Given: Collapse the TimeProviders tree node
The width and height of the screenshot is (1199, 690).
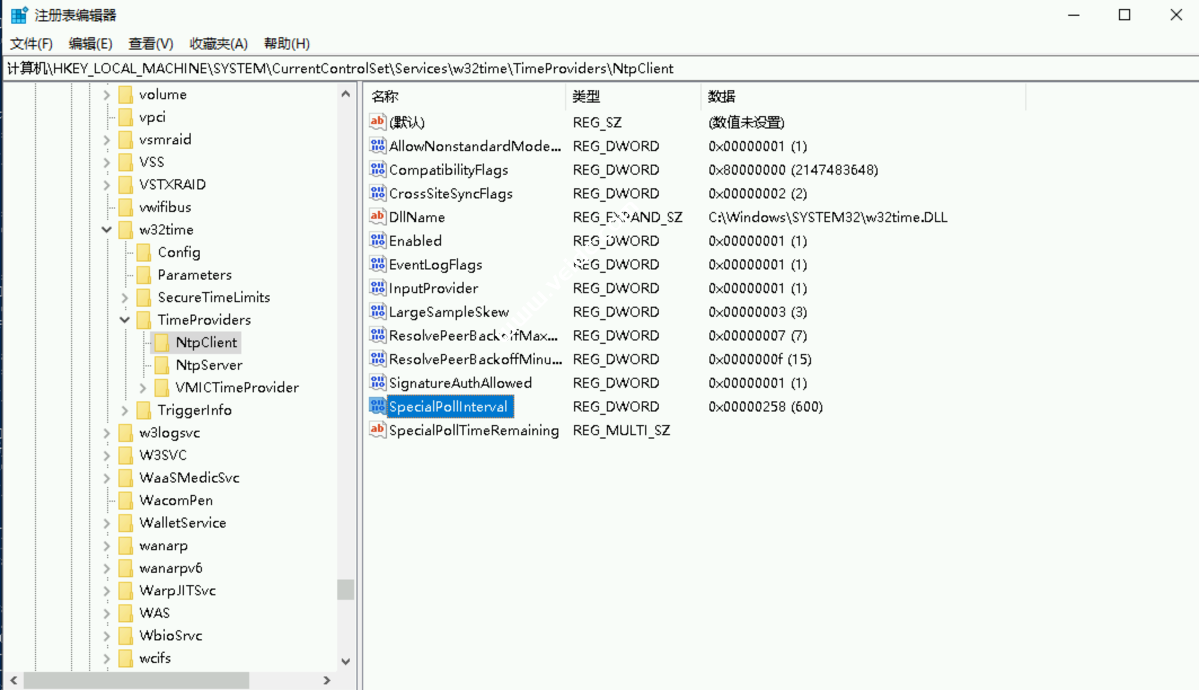Looking at the screenshot, I should (x=125, y=320).
